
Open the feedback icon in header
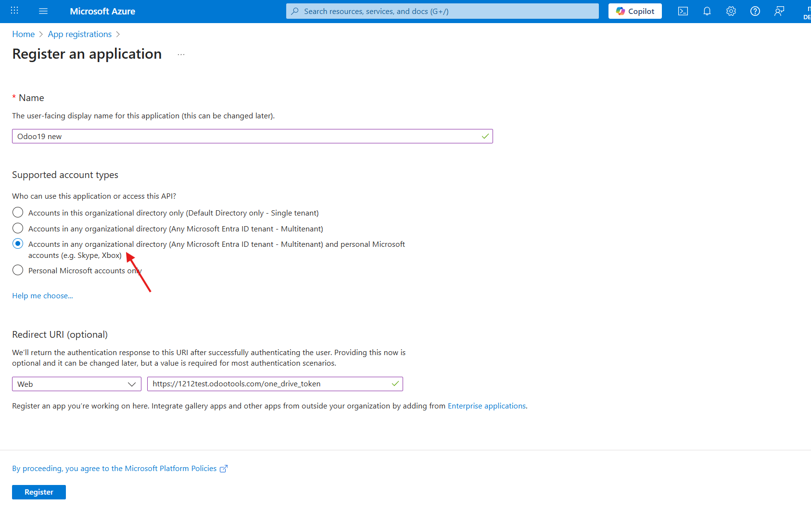779,11
